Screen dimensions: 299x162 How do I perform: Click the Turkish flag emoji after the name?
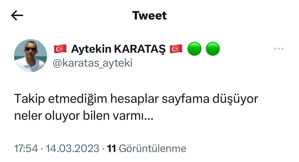pyautogui.click(x=176, y=49)
